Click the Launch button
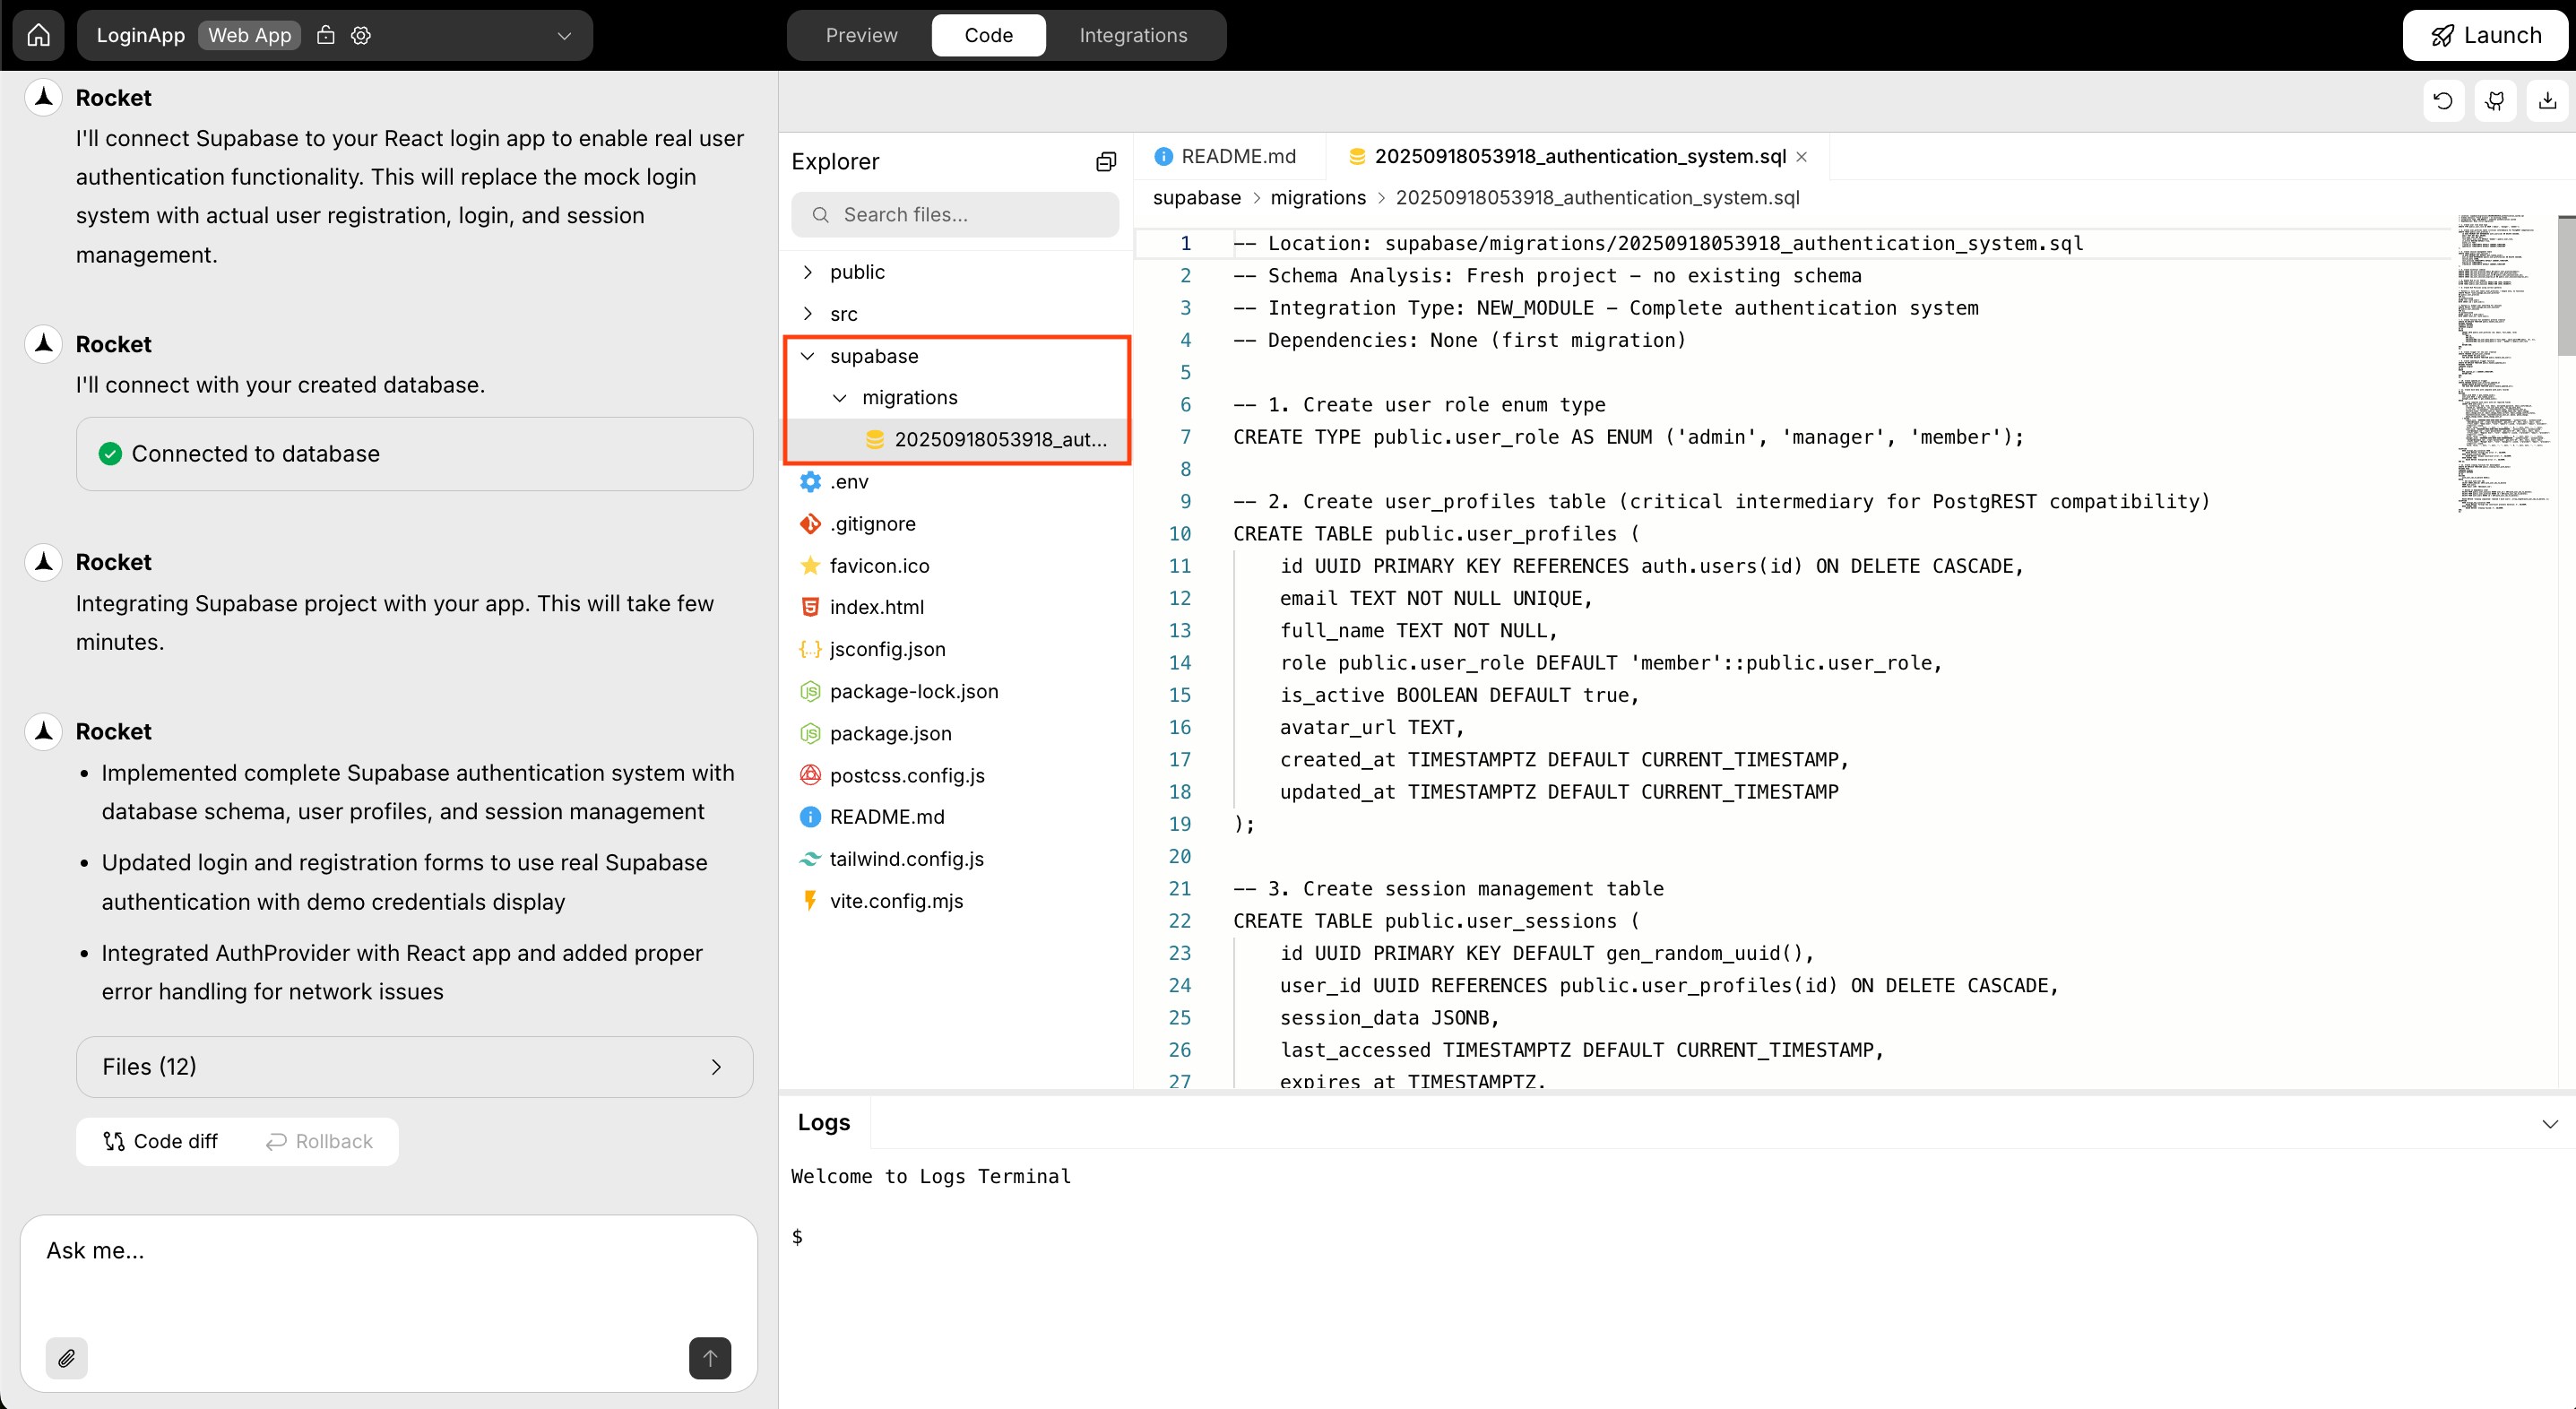This screenshot has width=2576, height=1409. [2487, 34]
